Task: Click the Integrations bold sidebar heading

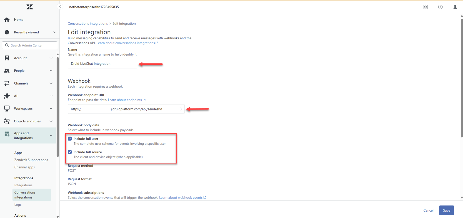Action: [24, 178]
